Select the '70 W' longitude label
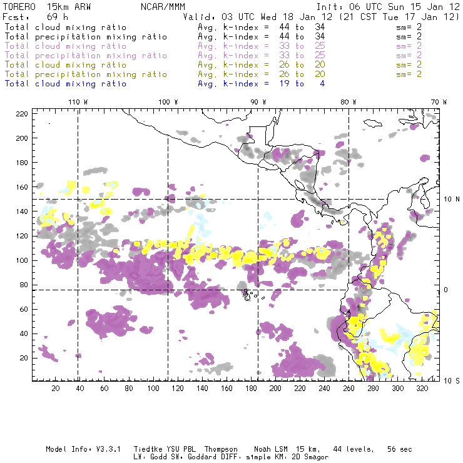Screen dimensions: 463x463 439,102
